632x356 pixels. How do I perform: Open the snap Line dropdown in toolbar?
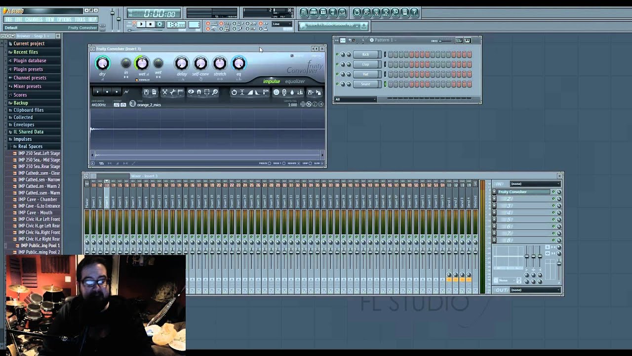pyautogui.click(x=281, y=24)
